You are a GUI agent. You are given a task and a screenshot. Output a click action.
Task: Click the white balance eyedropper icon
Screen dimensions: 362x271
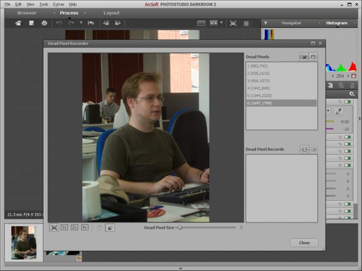point(339,111)
